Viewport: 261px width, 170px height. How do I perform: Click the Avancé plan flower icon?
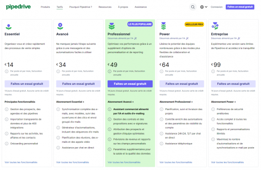click(60, 26)
